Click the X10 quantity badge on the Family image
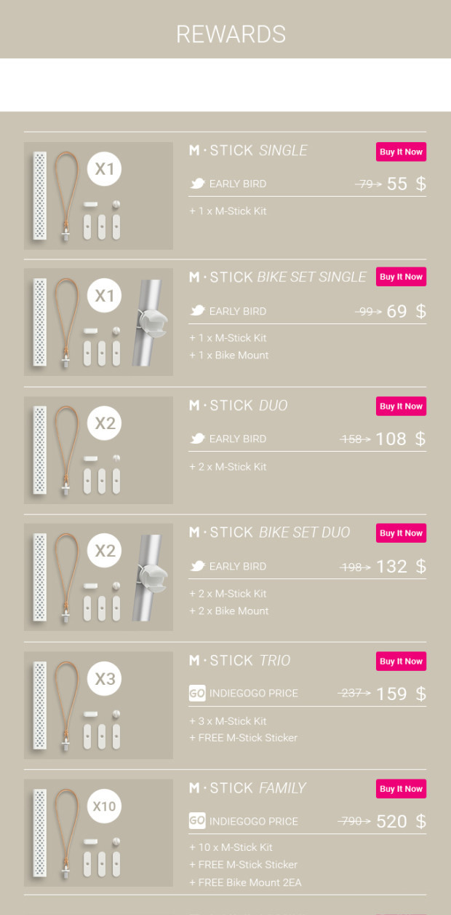451x915 pixels. 104,806
